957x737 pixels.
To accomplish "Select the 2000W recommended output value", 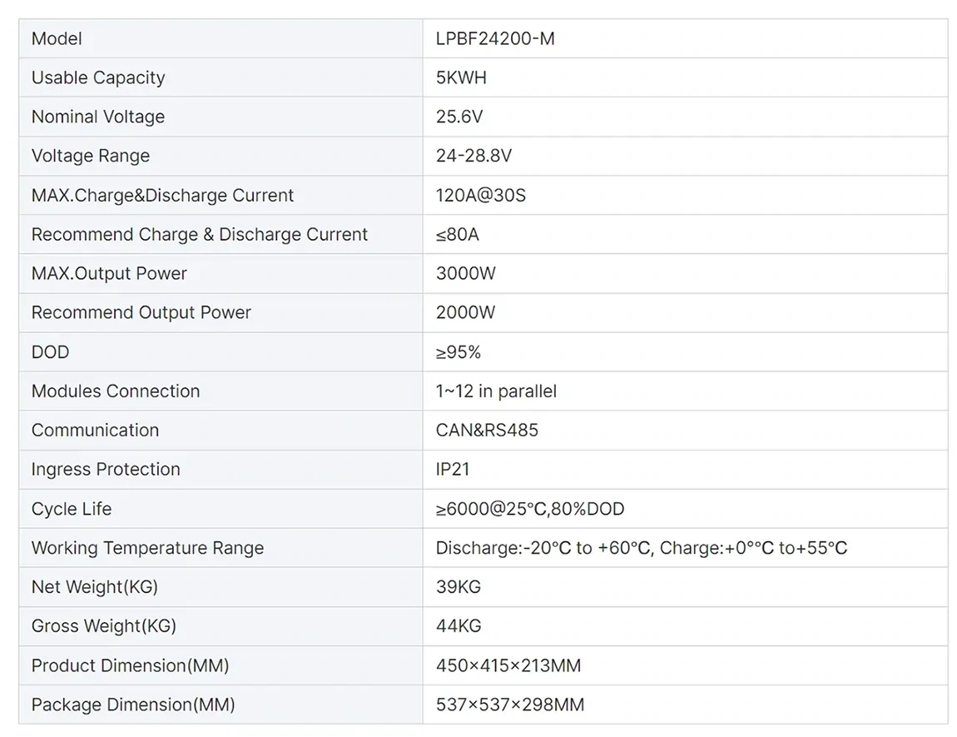I will pos(465,312).
